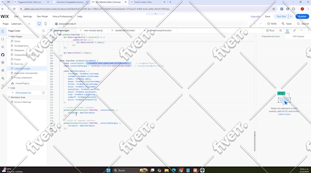Select the Over ons page
311x173 pixels.
pos(19,64)
